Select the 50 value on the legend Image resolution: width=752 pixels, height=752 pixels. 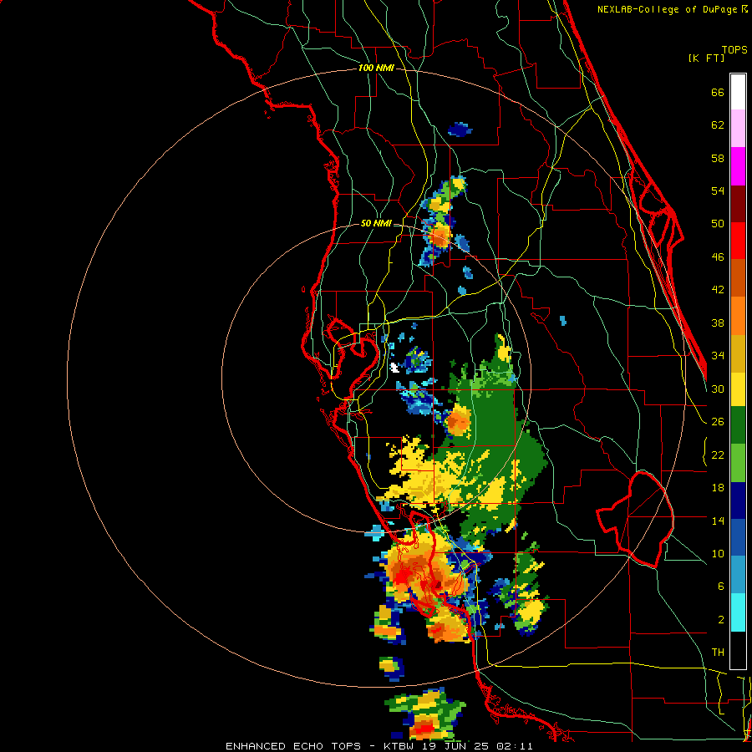tap(718, 224)
